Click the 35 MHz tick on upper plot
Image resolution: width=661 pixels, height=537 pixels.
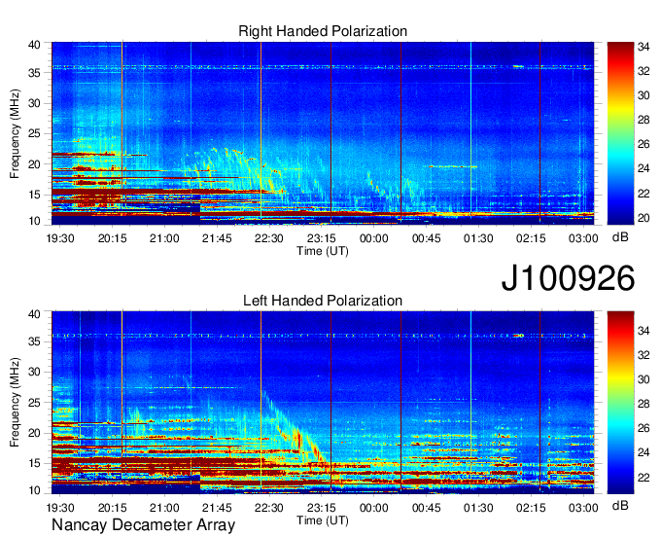click(34, 73)
